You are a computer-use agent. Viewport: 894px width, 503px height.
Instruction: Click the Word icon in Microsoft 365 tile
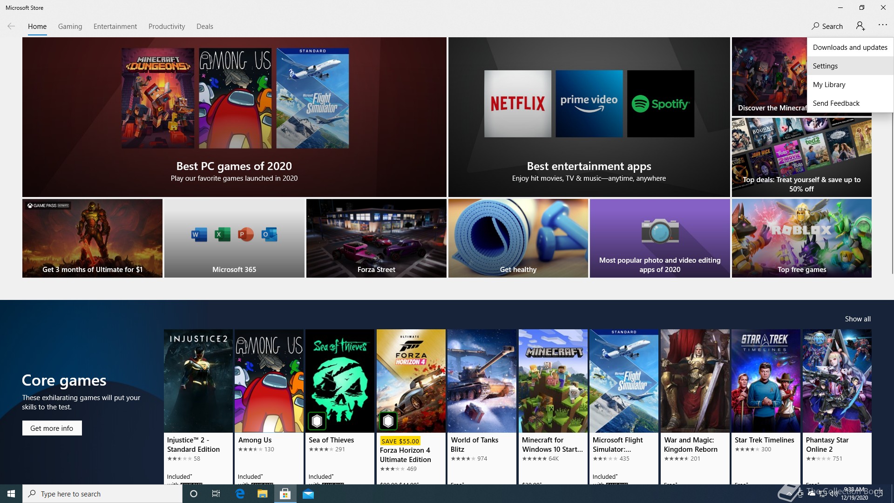pyautogui.click(x=199, y=234)
